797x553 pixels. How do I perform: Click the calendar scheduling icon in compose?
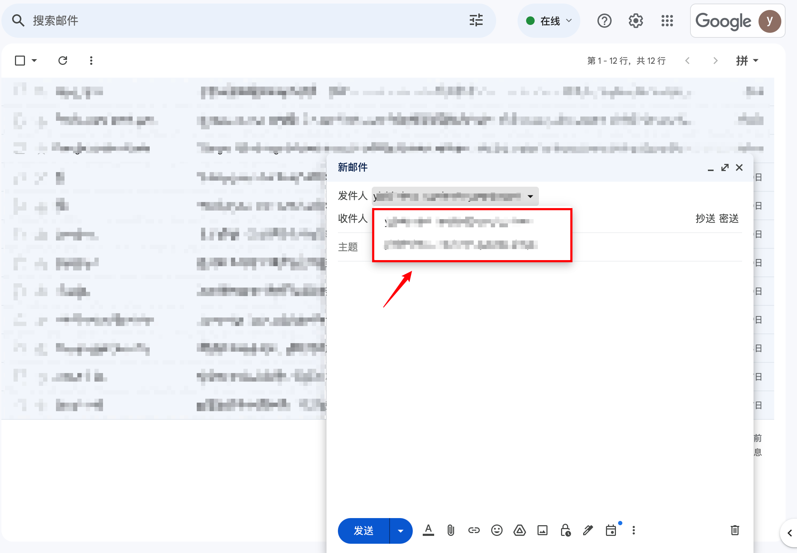pyautogui.click(x=611, y=530)
